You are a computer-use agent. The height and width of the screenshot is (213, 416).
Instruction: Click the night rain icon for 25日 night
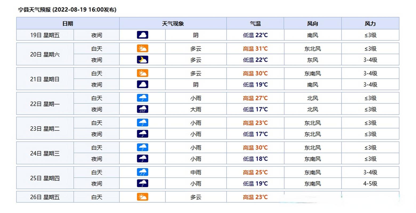(x=143, y=183)
